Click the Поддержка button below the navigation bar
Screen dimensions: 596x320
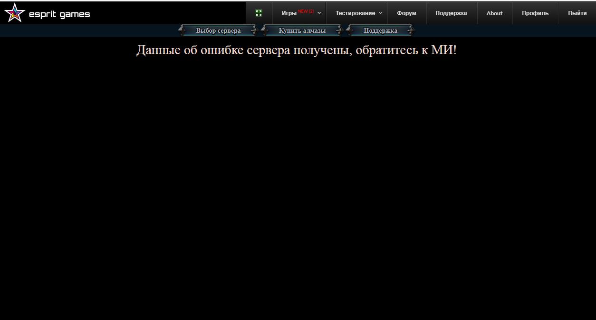380,31
